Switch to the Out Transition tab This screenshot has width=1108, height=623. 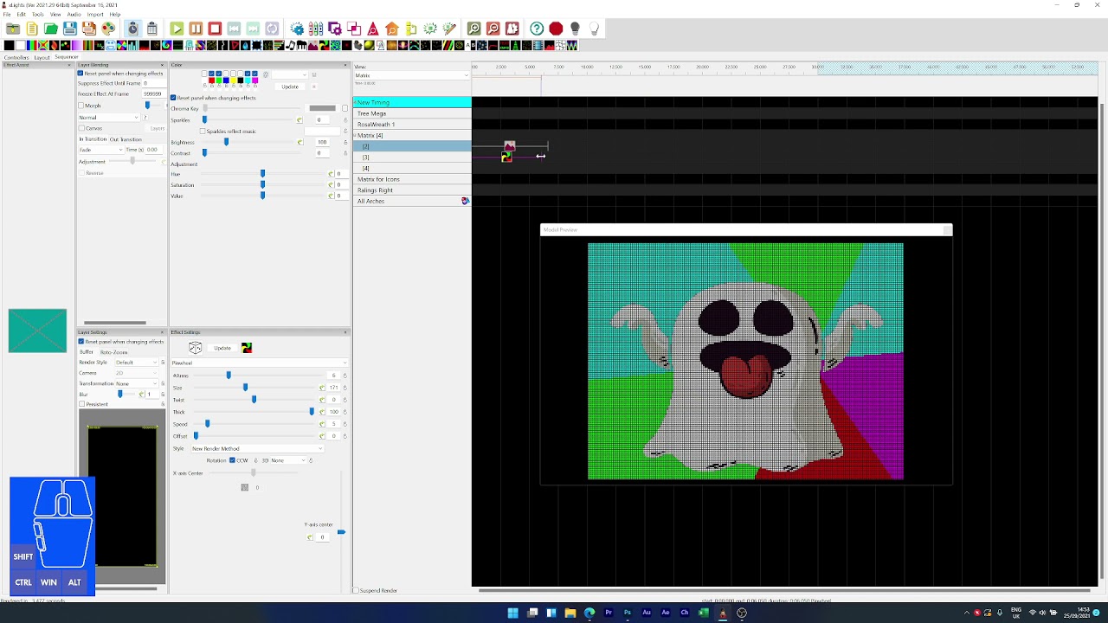(126, 139)
